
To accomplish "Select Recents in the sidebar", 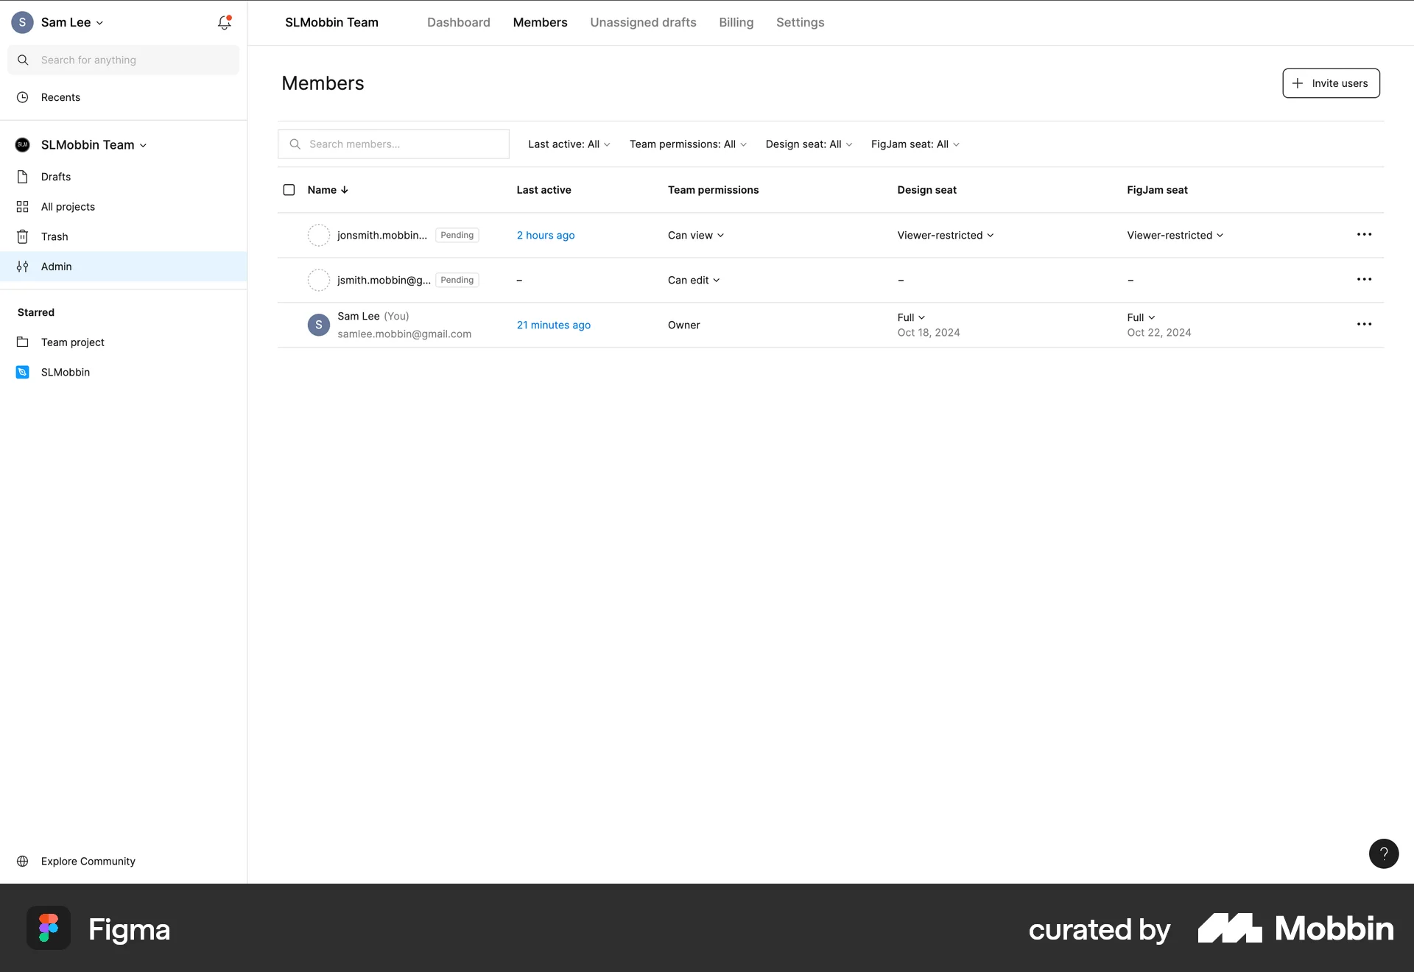I will click(60, 97).
